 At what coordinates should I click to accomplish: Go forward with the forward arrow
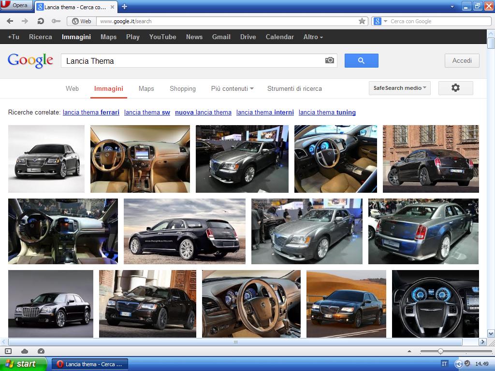click(25, 21)
